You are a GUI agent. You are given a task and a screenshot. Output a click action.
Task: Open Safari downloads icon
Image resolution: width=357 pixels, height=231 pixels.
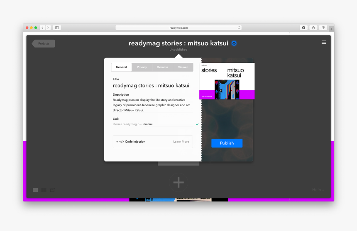303,27
